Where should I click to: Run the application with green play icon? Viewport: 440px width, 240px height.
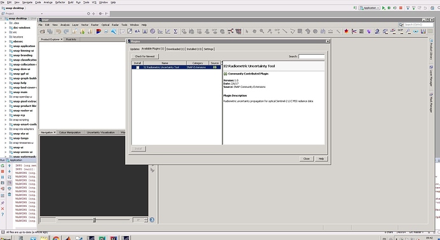384,8
